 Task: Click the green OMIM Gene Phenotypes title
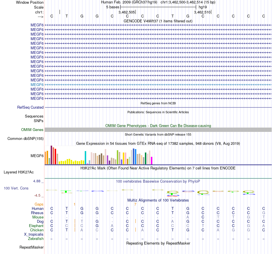158,126
